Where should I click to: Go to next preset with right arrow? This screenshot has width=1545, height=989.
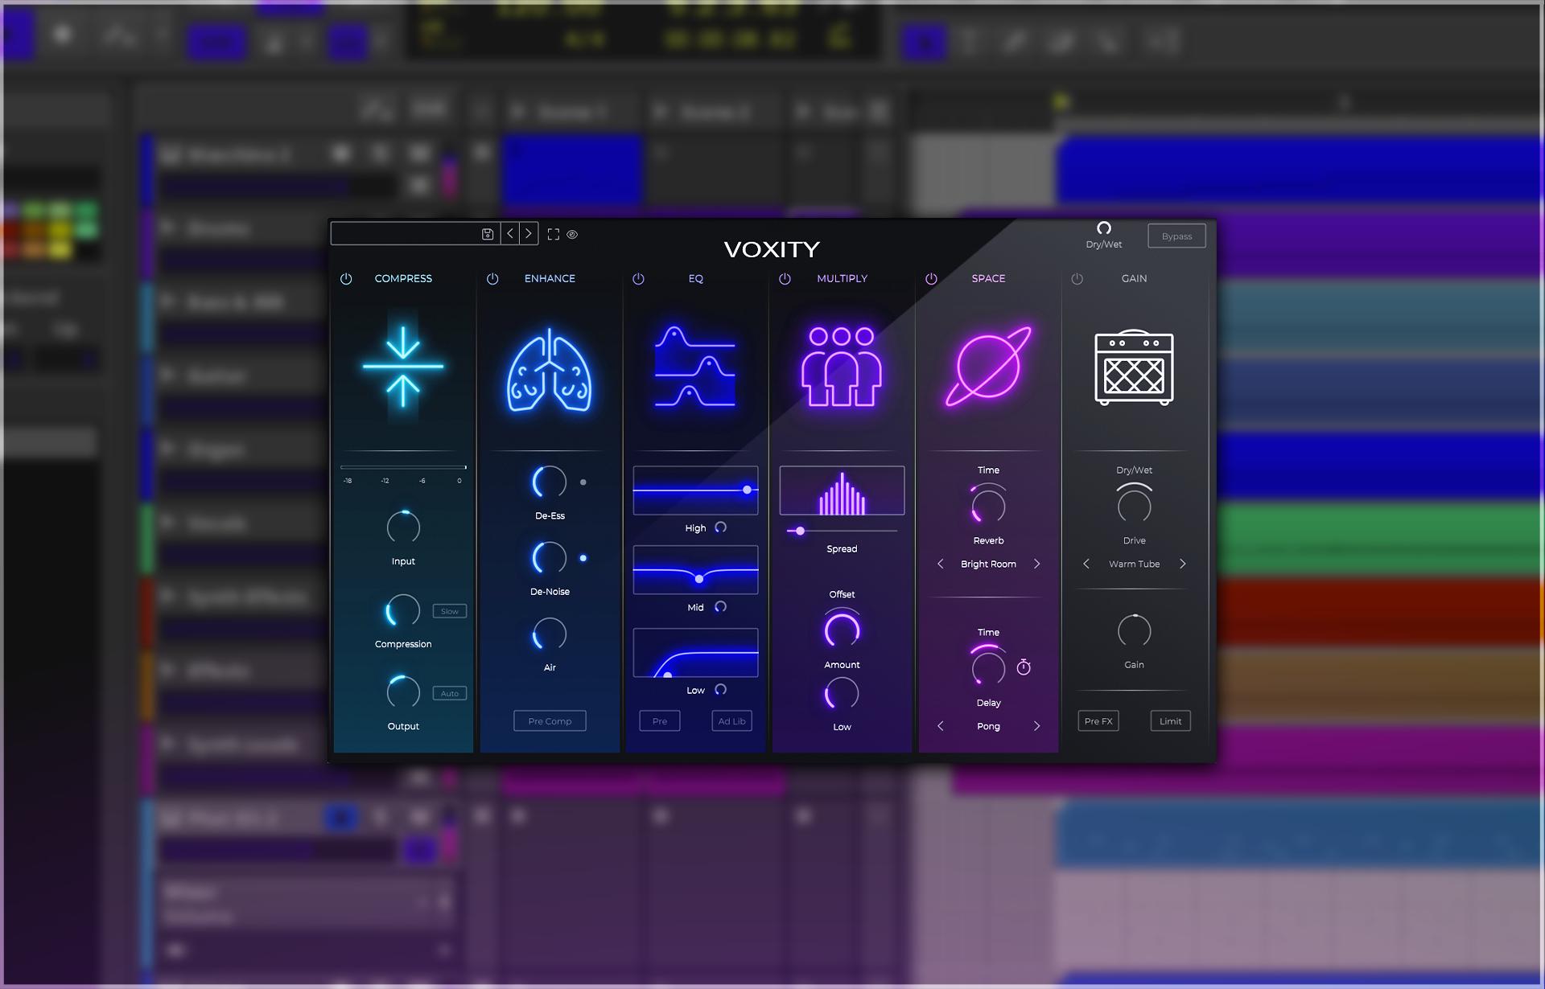point(529,234)
